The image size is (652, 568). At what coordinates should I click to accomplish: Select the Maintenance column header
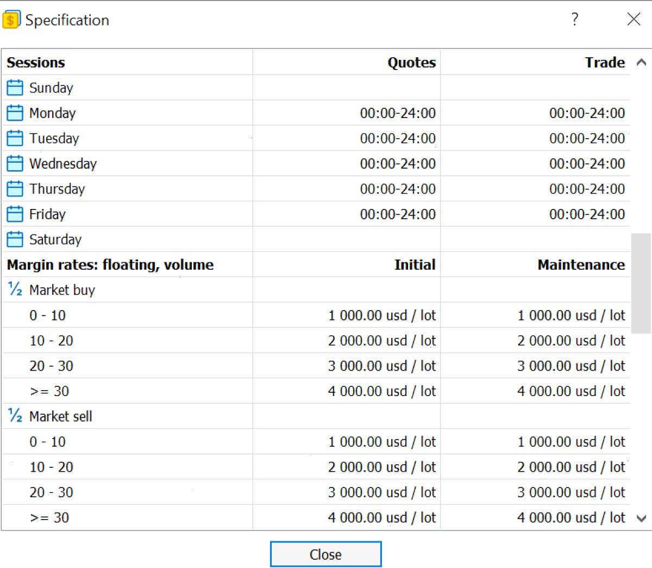point(581,265)
